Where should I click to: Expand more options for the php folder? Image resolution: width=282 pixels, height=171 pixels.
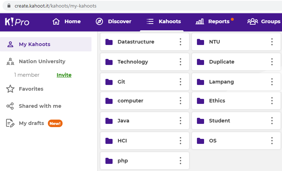pyautogui.click(x=180, y=161)
